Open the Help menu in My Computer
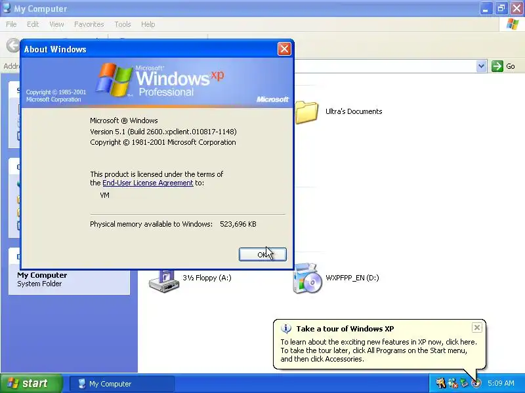This screenshot has width=525, height=393. point(148,24)
